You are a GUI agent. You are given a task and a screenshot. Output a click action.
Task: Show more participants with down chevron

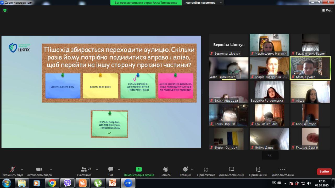269,155
